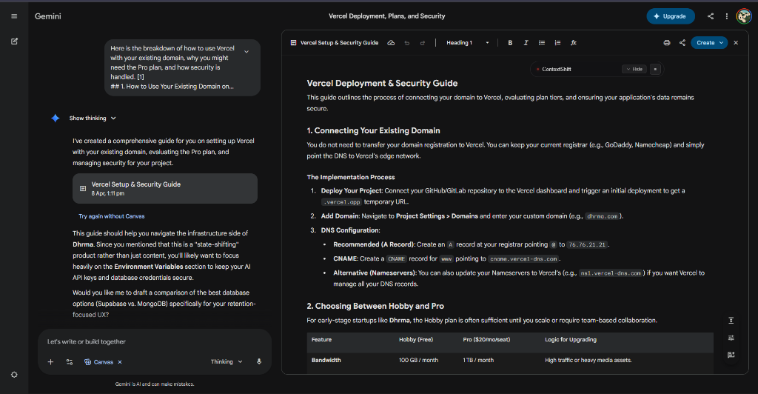Print the Canvas document

pos(667,42)
